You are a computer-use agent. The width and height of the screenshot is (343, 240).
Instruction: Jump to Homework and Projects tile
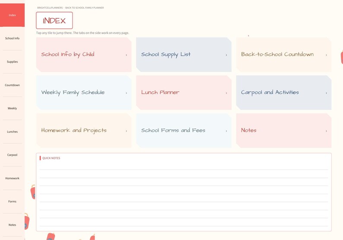pos(84,131)
